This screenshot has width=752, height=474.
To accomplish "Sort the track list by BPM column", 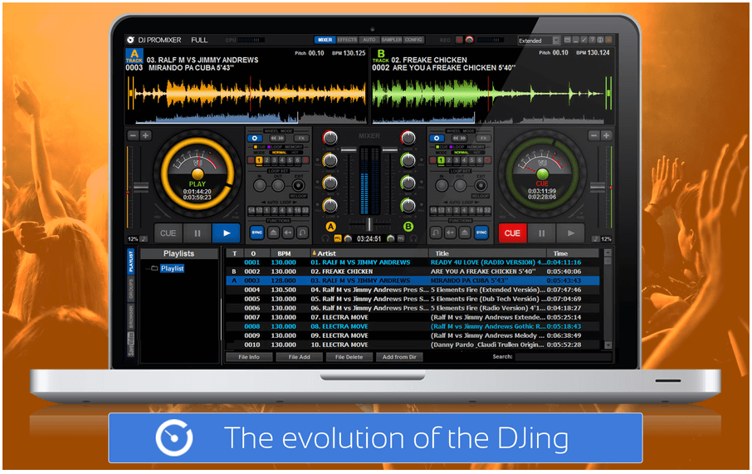I will tap(284, 253).
